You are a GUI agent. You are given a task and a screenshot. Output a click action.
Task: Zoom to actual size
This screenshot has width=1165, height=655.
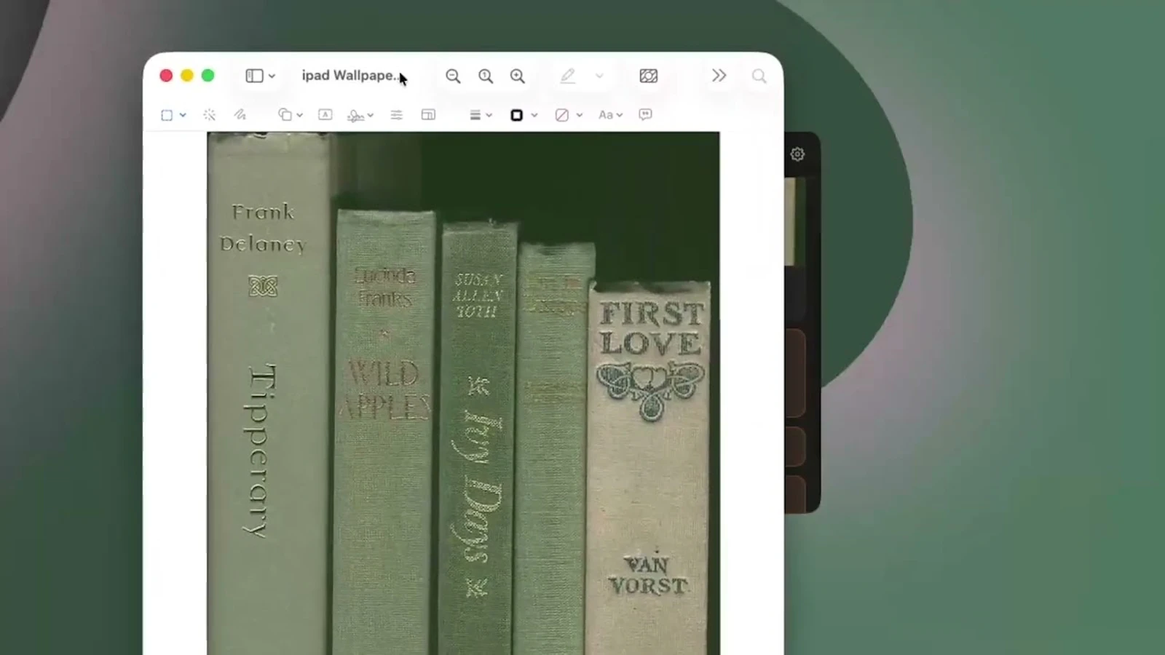pyautogui.click(x=486, y=76)
